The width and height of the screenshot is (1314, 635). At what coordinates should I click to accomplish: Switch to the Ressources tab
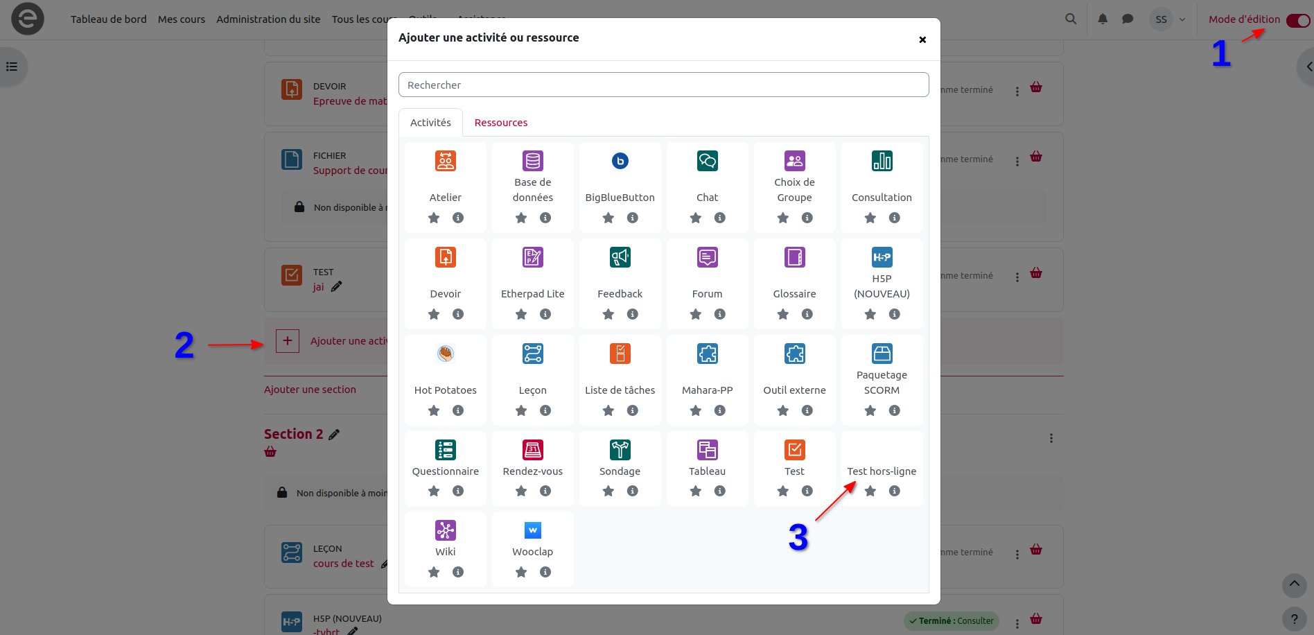click(500, 123)
